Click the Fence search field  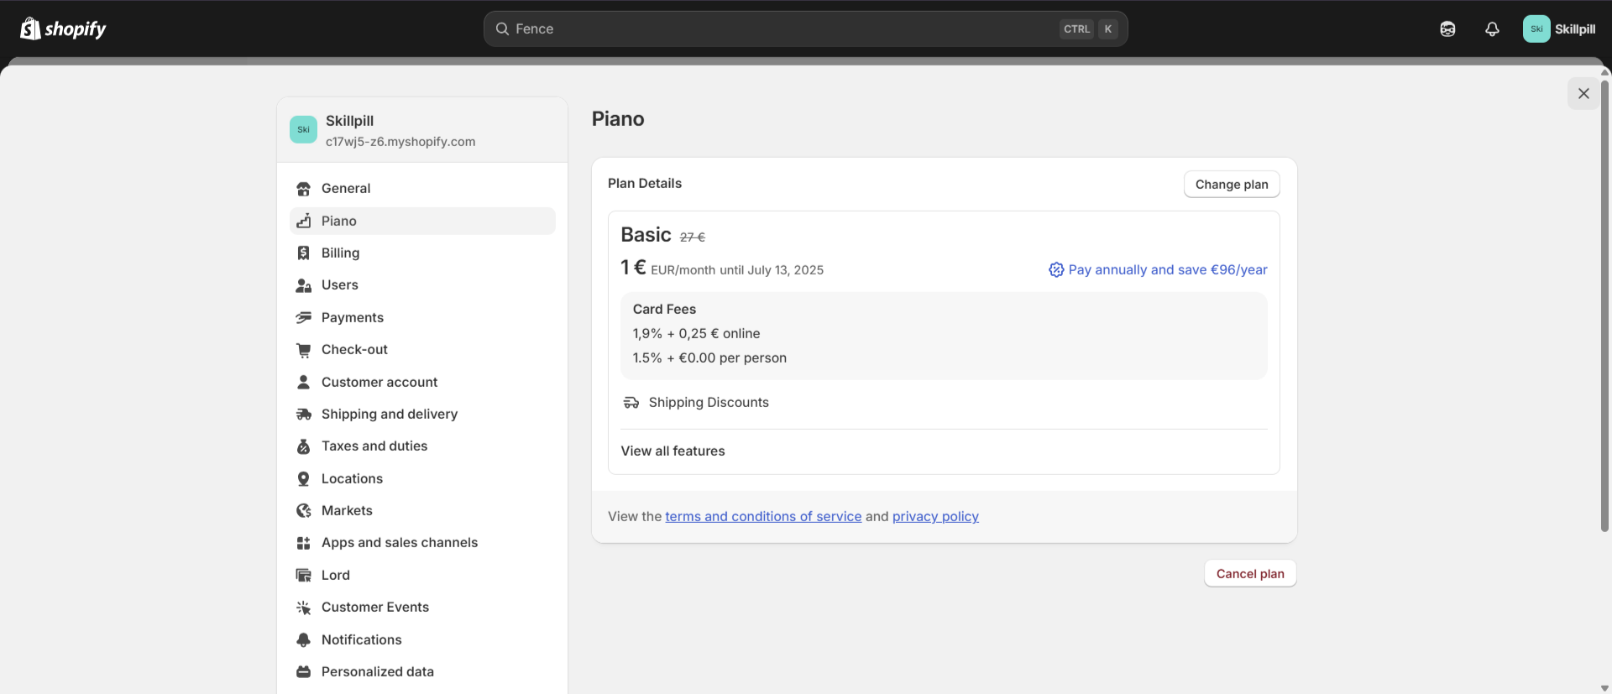click(805, 29)
